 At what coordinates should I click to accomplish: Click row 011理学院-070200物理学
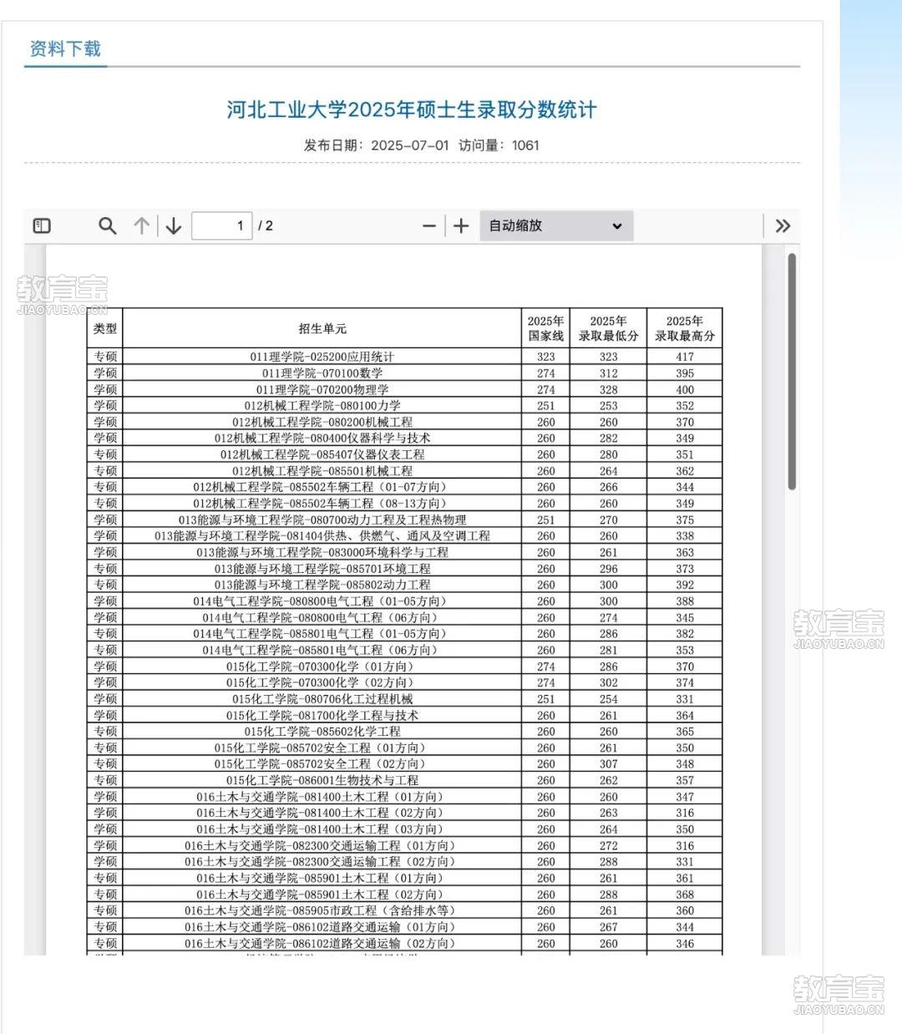pos(404,389)
